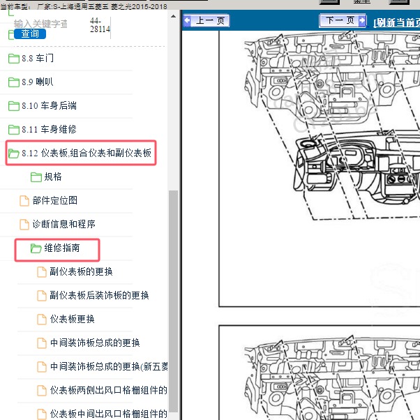Open folder icon for 8.9 喇叭
Viewport: 420px width, 420px height.
tap(14, 82)
